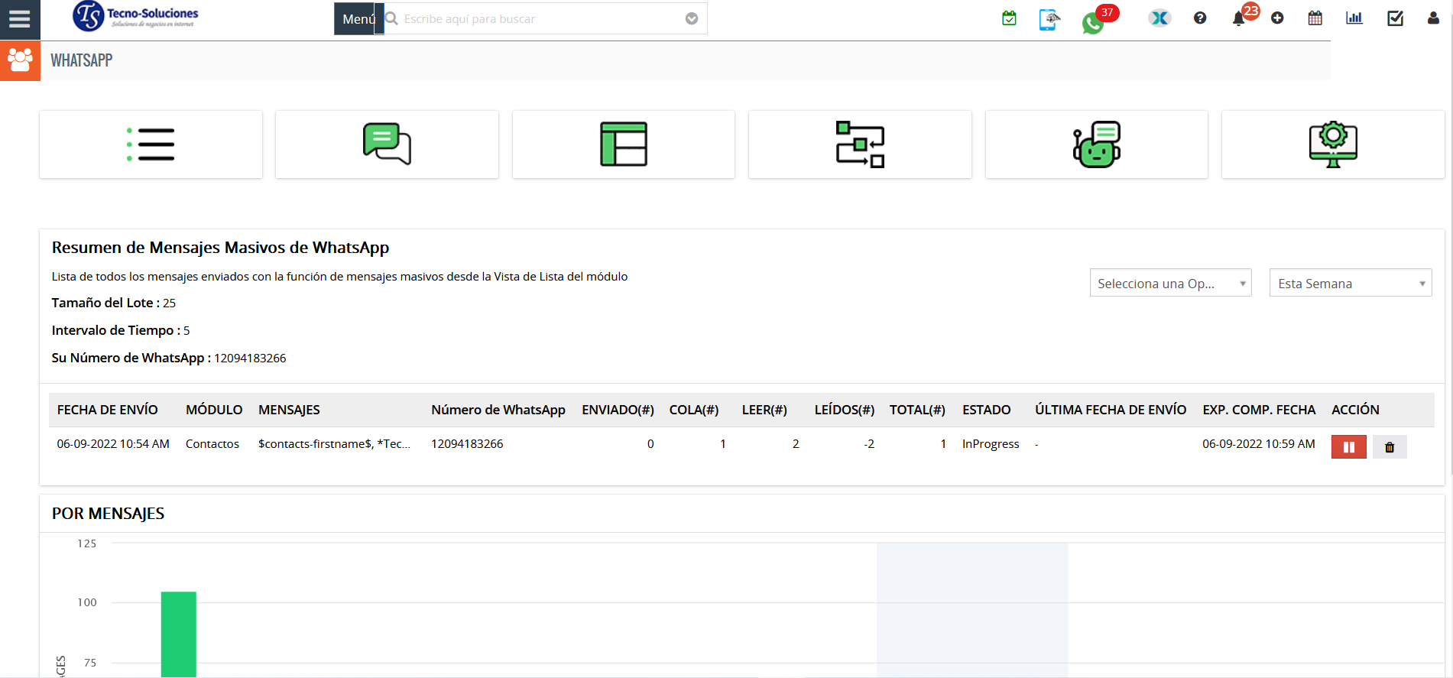Open the hamburger main menu

click(20, 19)
